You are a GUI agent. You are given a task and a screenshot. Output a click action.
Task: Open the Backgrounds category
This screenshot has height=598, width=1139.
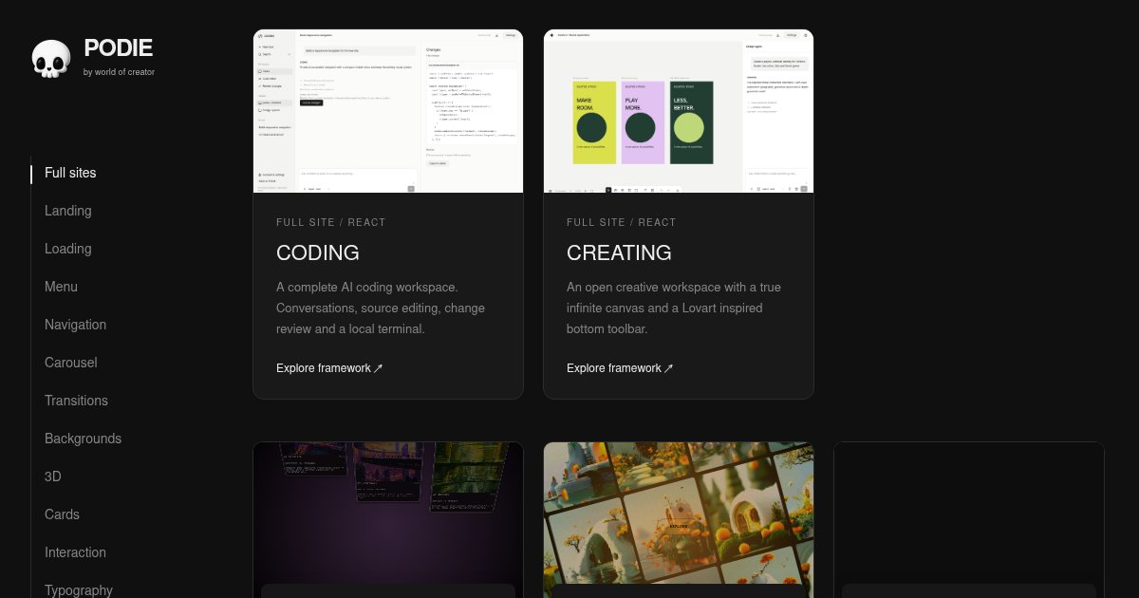83,439
